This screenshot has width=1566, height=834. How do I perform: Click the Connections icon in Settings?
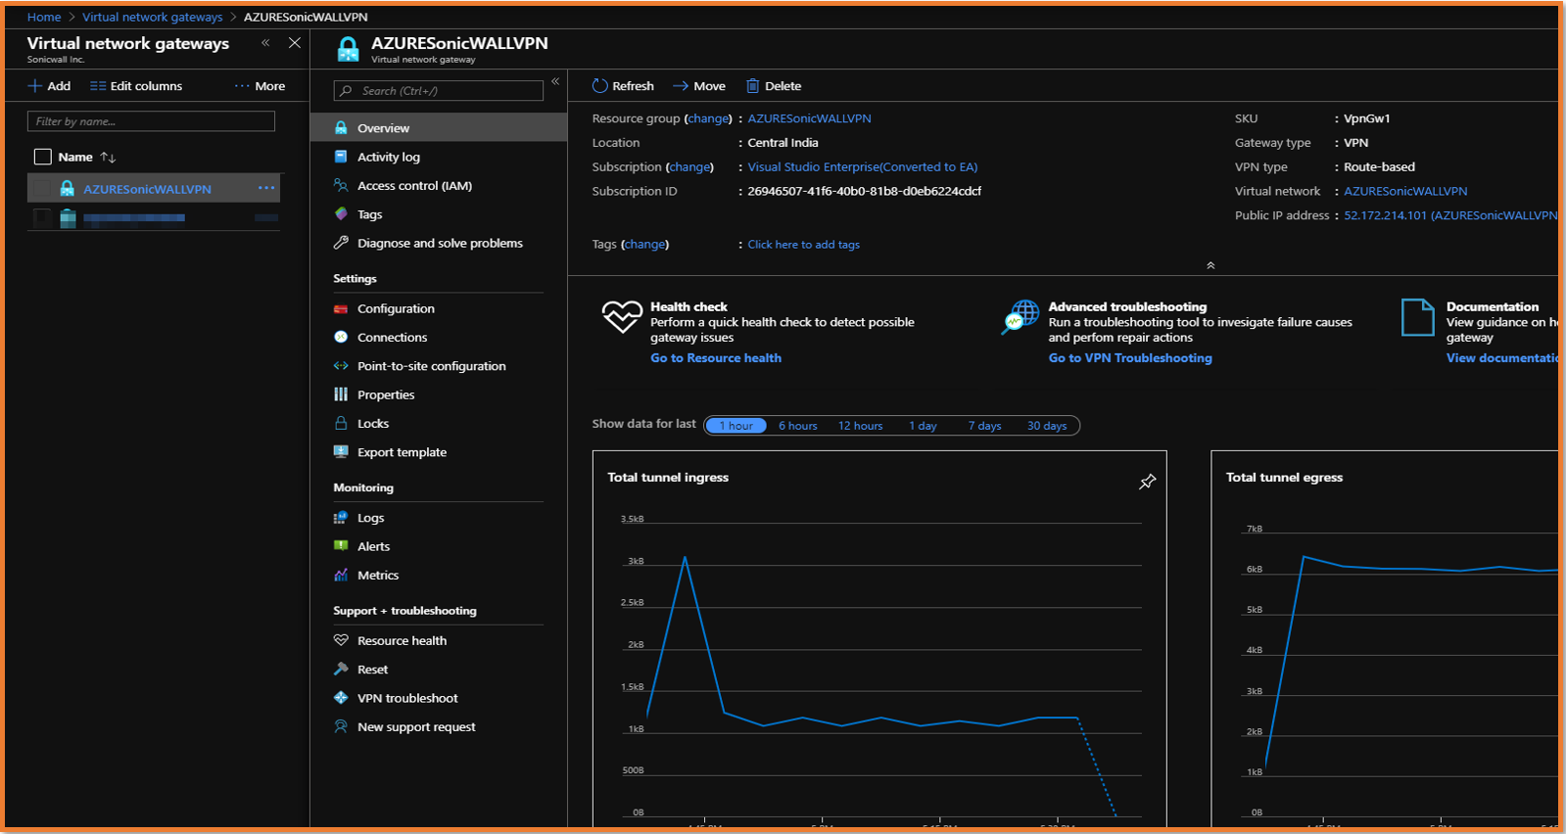pos(341,337)
